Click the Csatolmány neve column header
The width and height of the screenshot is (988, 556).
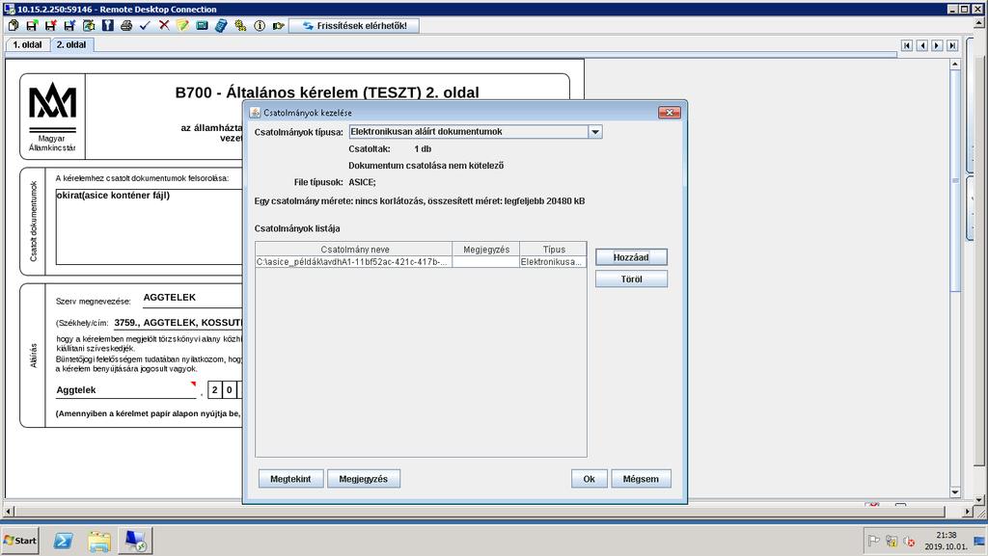coord(354,249)
